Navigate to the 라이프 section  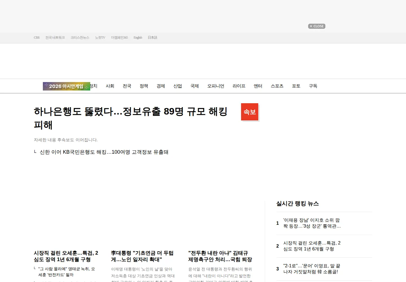[239, 86]
